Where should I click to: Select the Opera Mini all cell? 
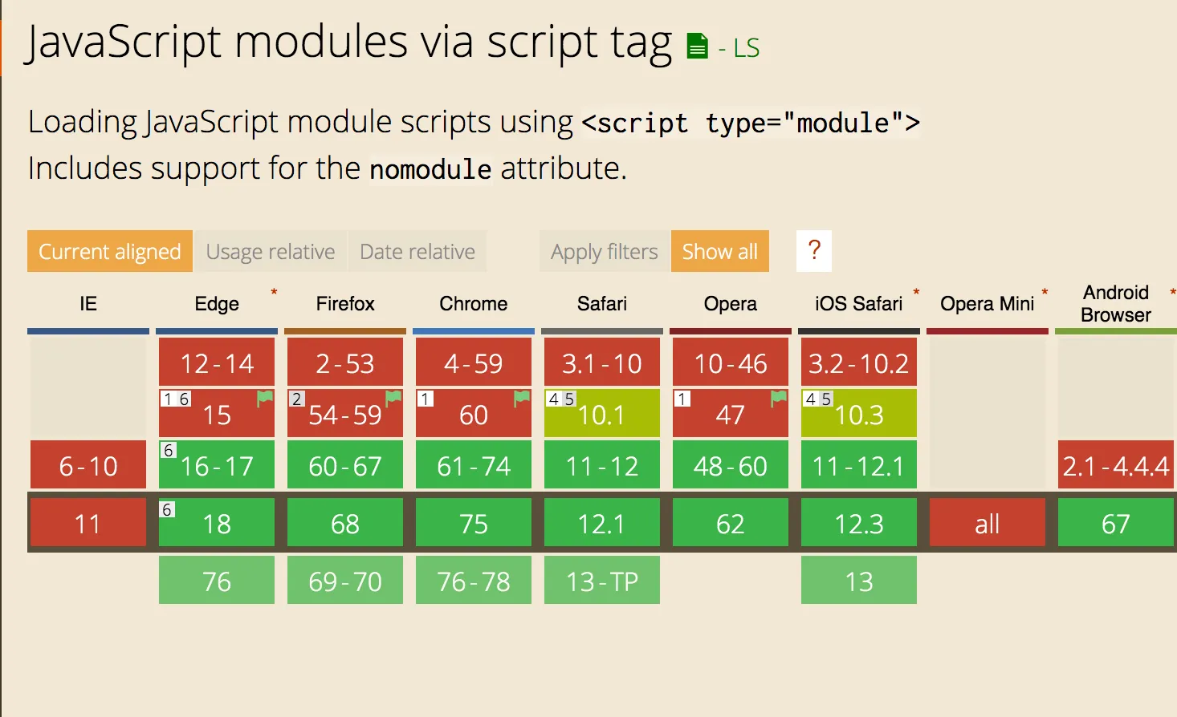(988, 523)
